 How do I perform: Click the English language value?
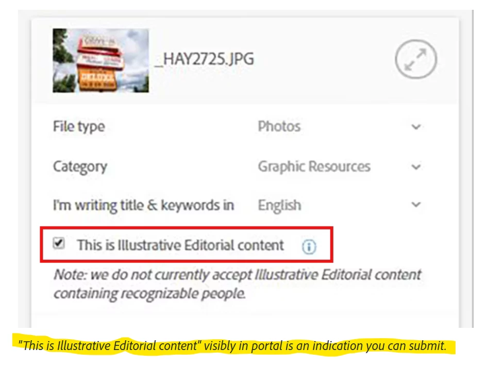click(x=279, y=205)
